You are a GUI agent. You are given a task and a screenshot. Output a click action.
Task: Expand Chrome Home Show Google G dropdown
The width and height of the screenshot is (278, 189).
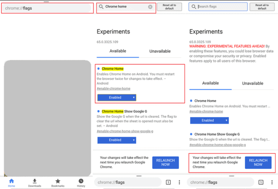pyautogui.click(x=117, y=140)
